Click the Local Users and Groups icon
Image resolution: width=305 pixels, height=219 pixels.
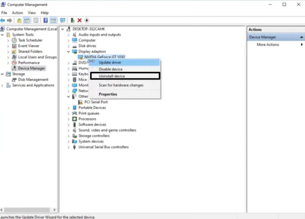point(14,57)
